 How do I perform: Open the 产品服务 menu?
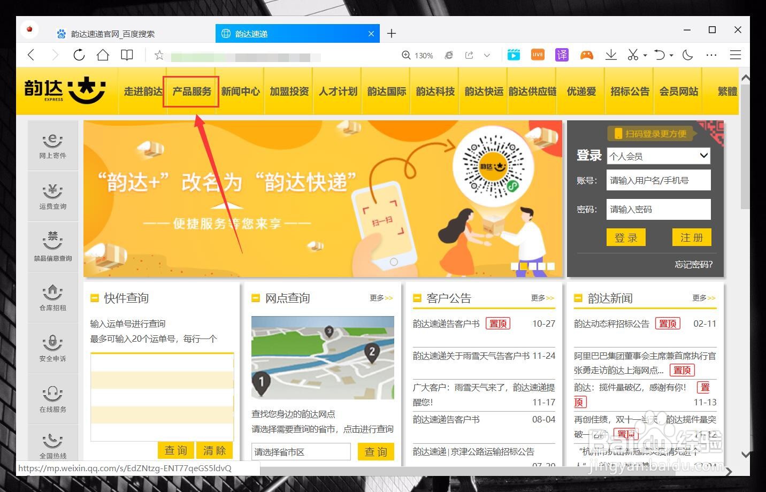191,91
